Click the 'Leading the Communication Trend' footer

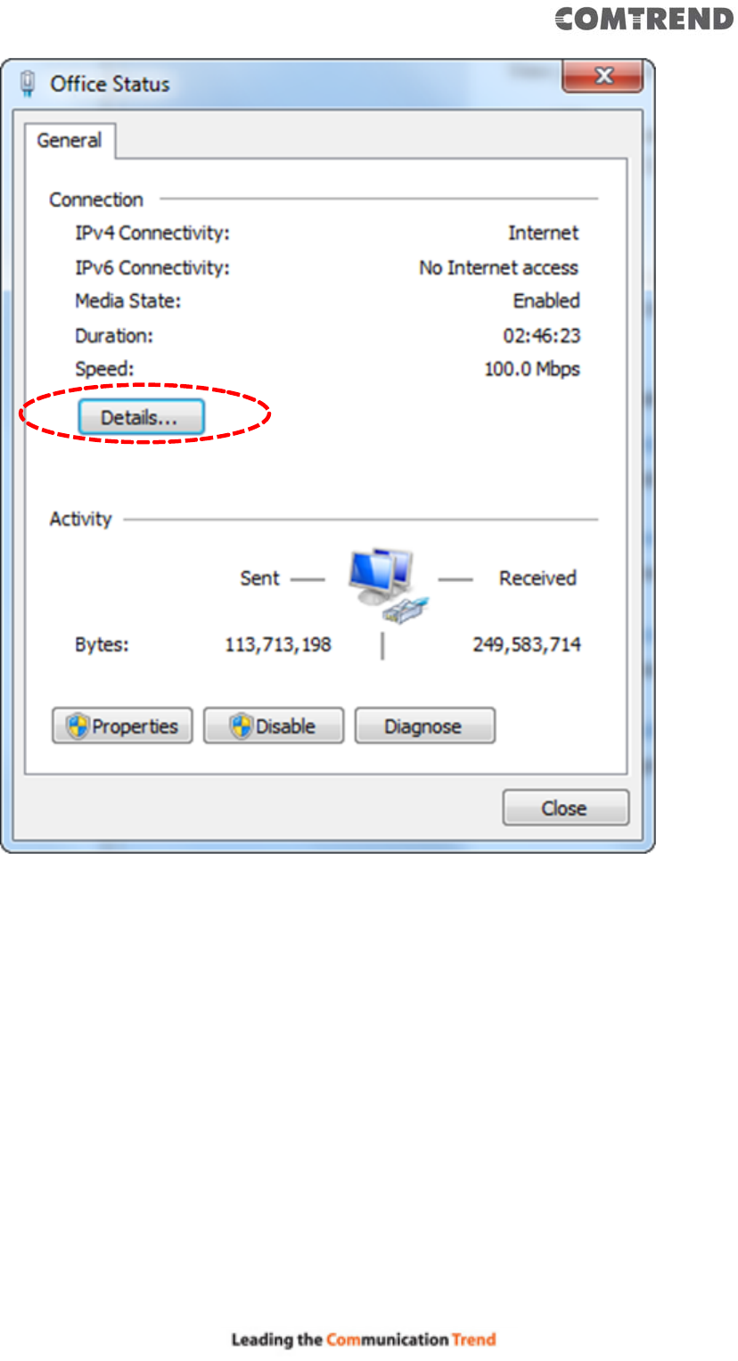point(364,1340)
